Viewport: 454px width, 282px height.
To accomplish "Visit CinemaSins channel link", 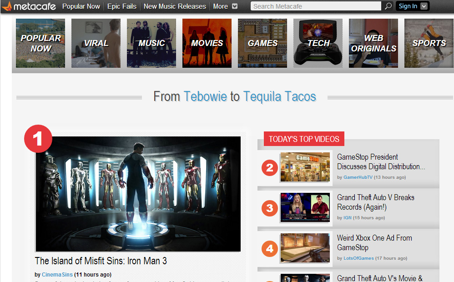I will tap(57, 274).
